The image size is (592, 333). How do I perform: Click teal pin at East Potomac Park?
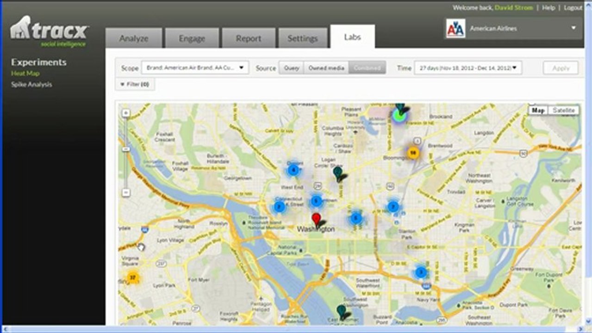(x=342, y=311)
